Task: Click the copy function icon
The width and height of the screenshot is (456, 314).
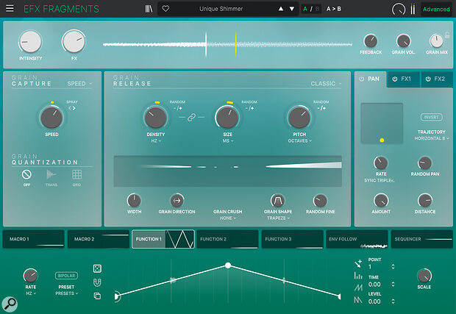Action: (97, 296)
